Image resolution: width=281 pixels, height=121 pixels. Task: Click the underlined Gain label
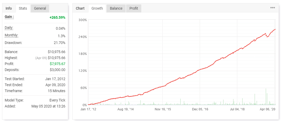[9, 17]
